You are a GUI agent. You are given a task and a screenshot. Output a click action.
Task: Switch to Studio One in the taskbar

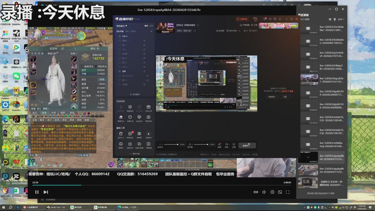click(x=56, y=207)
